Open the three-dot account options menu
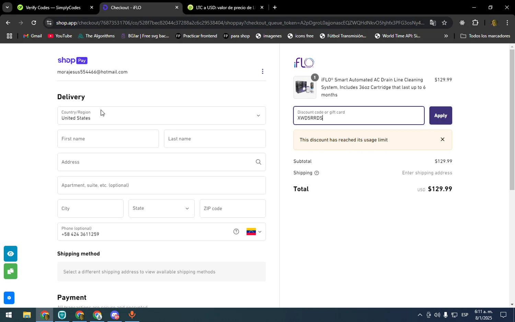This screenshot has width=515, height=322. click(263, 71)
